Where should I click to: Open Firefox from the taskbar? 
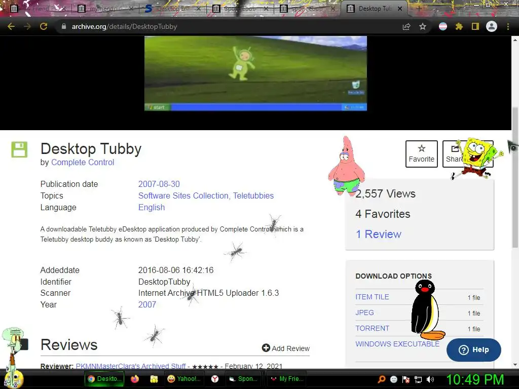point(135,379)
